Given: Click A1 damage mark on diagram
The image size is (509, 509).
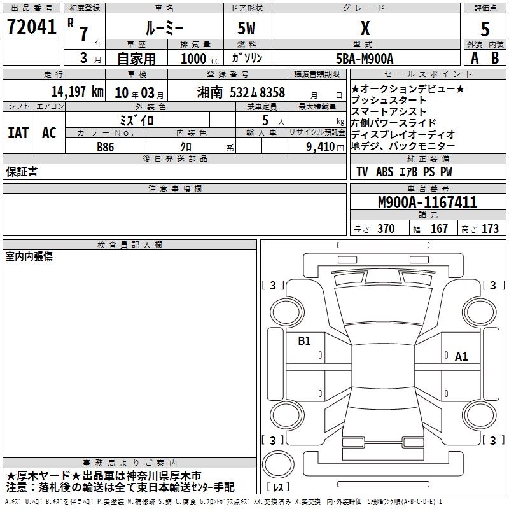Looking at the screenshot, I should pyautogui.click(x=461, y=357).
